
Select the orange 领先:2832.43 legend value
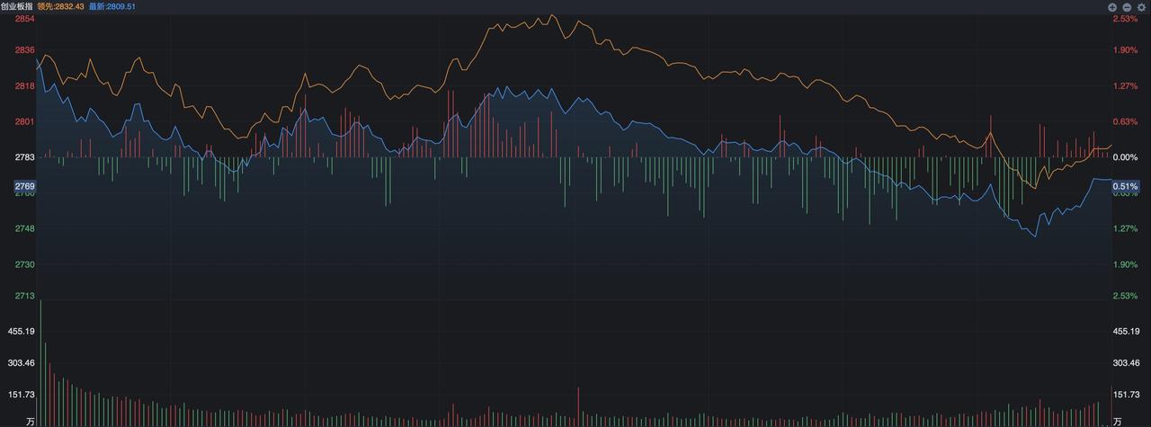(61, 5)
